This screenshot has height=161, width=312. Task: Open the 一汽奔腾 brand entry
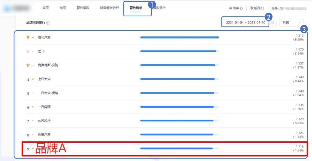[44, 107]
